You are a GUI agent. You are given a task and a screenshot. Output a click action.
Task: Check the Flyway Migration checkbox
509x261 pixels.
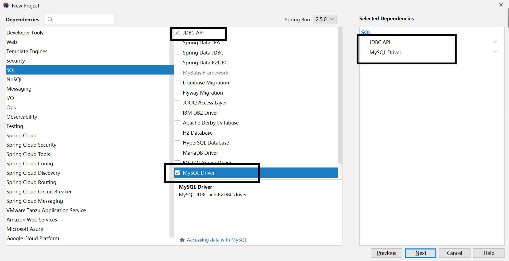coord(178,93)
